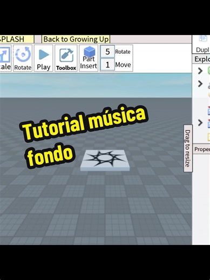Start playtest with the Play button

pos(43,58)
